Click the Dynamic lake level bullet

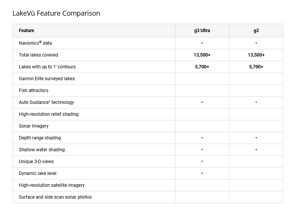202,173
